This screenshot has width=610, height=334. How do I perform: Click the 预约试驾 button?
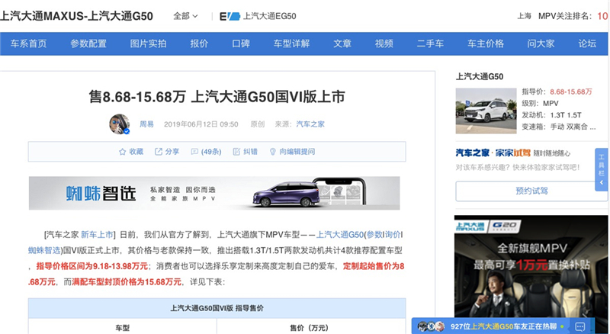coord(531,191)
